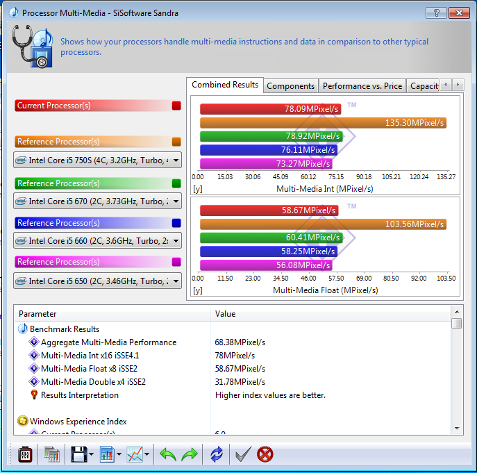
Task: Click the help question mark button
Action: pyautogui.click(x=436, y=13)
